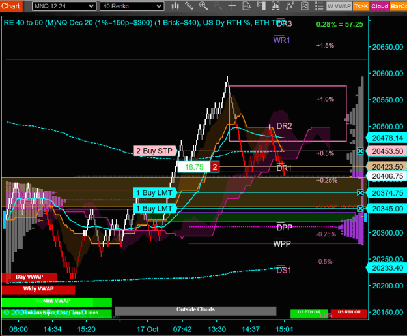Click the DPP pivot label
Image resolution: width=407 pixels, height=336 pixels.
coord(285,227)
